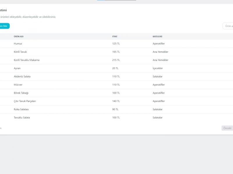This screenshot has height=174, width=233.
Task: Select the Tavuklu Salata product row
Action: pos(22,118)
